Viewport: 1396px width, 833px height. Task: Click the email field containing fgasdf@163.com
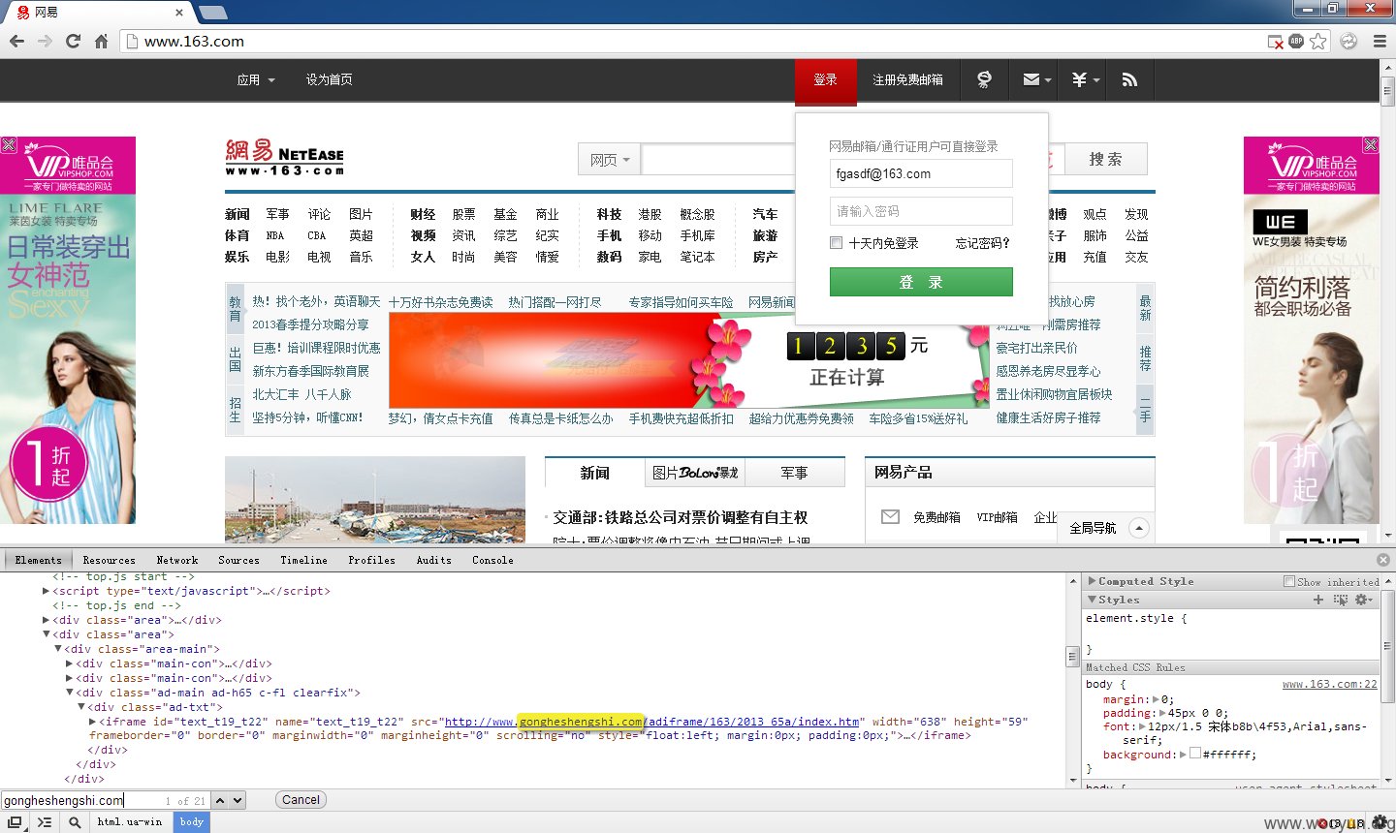click(x=921, y=173)
